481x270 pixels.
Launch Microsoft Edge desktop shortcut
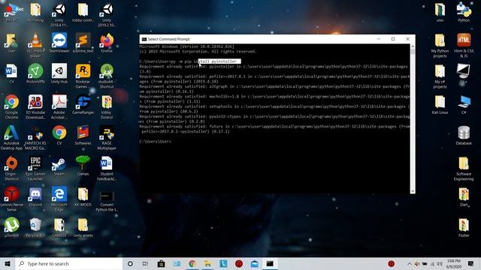coord(59,199)
